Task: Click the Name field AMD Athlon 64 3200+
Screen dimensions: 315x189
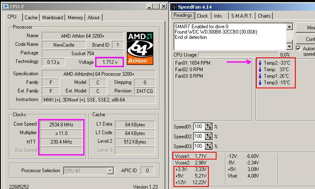Action: coord(82,36)
